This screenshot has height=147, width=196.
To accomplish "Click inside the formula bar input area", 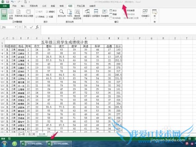I will [x=118, y=30].
